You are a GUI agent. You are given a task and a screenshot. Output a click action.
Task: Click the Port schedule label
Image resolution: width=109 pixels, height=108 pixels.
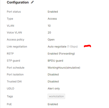(16, 68)
